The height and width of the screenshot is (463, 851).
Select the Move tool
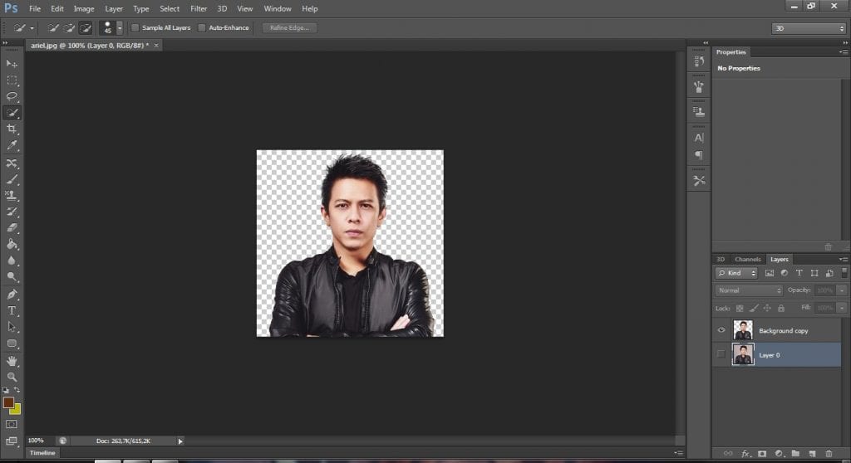[x=12, y=64]
